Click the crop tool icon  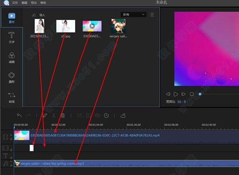(x=79, y=115)
